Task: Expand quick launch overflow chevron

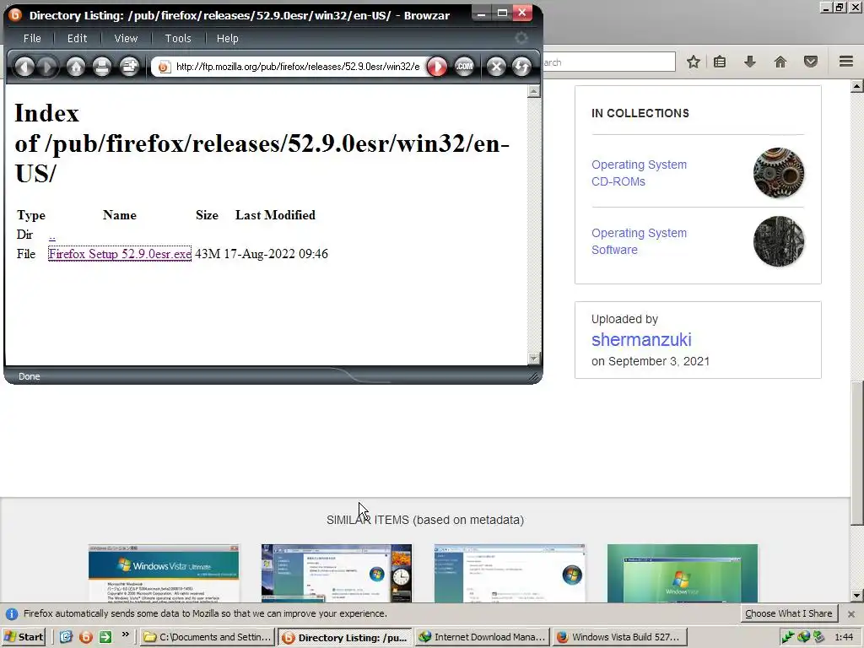Action: coord(125,634)
